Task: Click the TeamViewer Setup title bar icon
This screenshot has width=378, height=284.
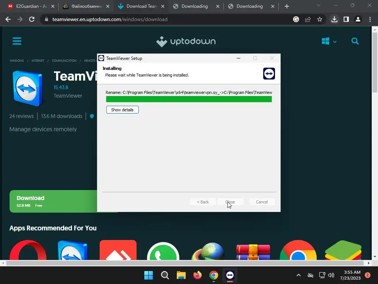Action: point(101,58)
